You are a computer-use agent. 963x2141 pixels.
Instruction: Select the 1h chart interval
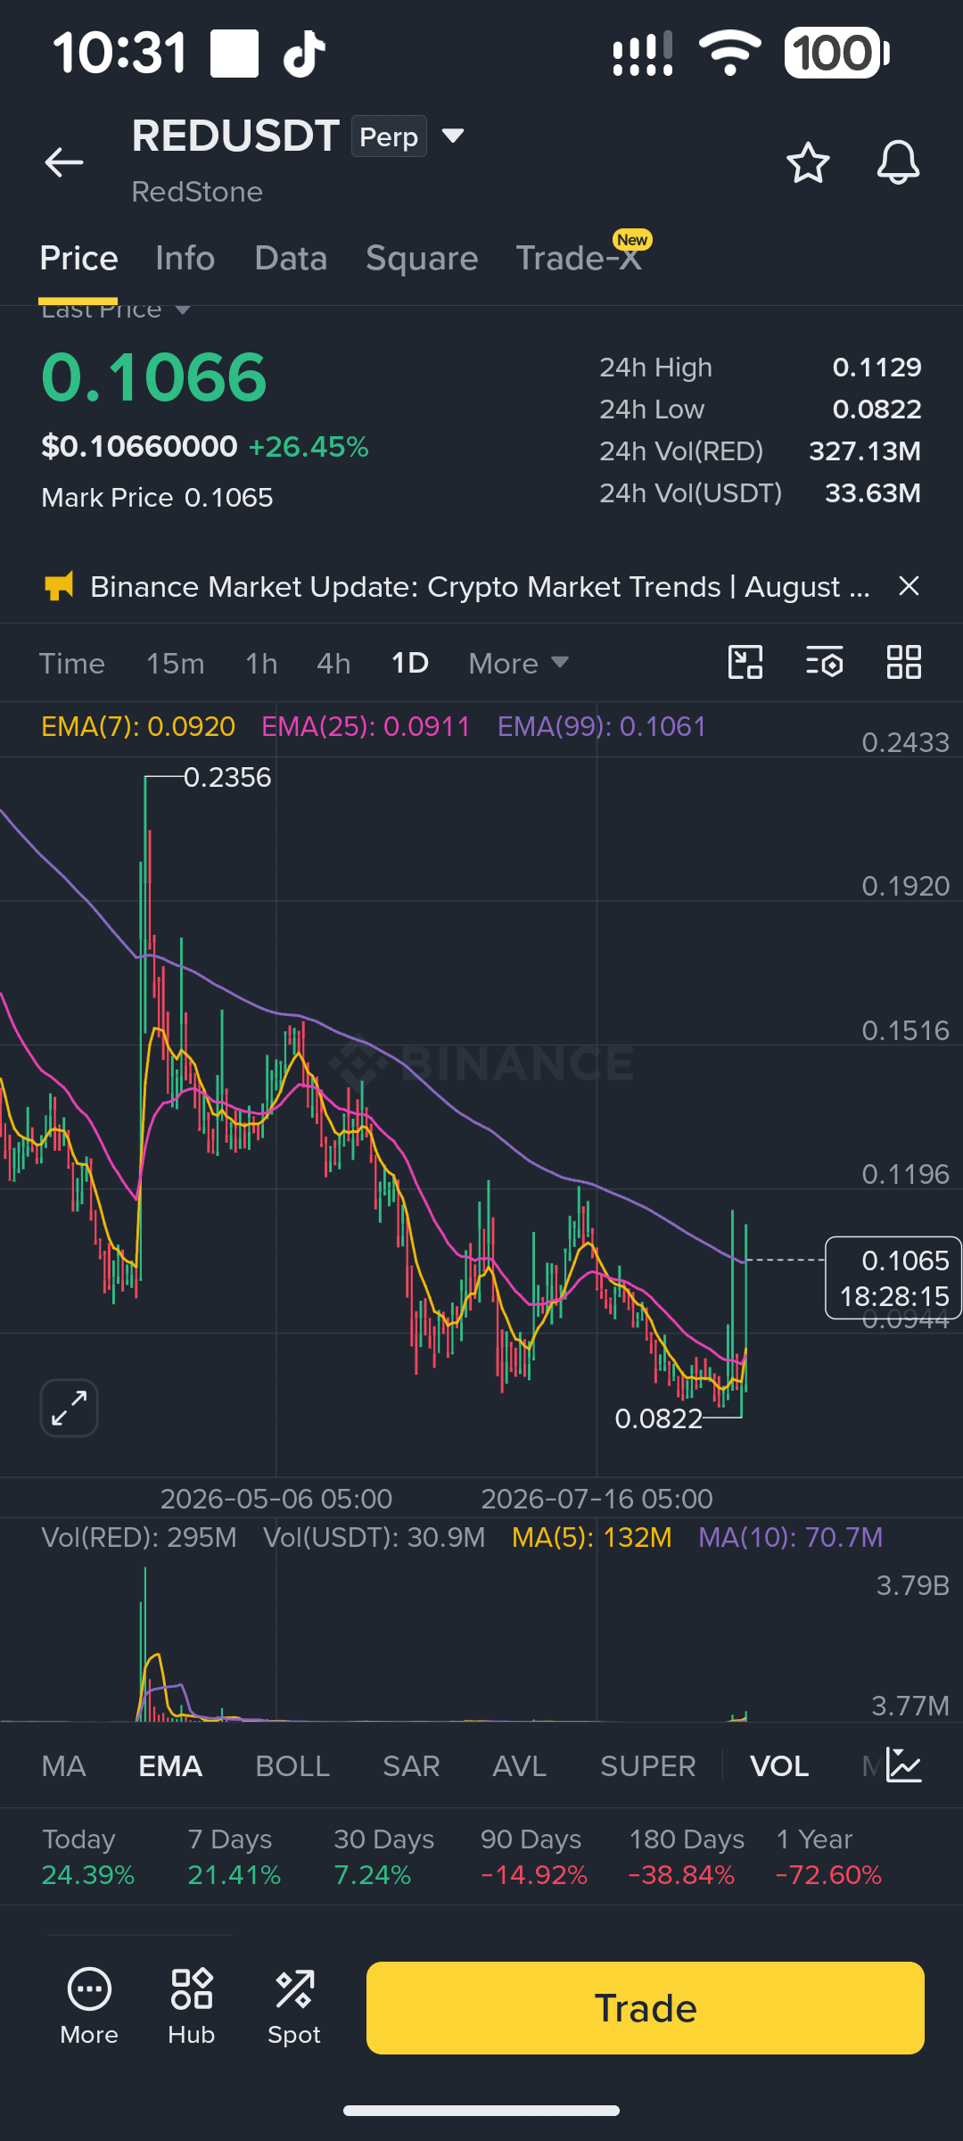(x=261, y=664)
